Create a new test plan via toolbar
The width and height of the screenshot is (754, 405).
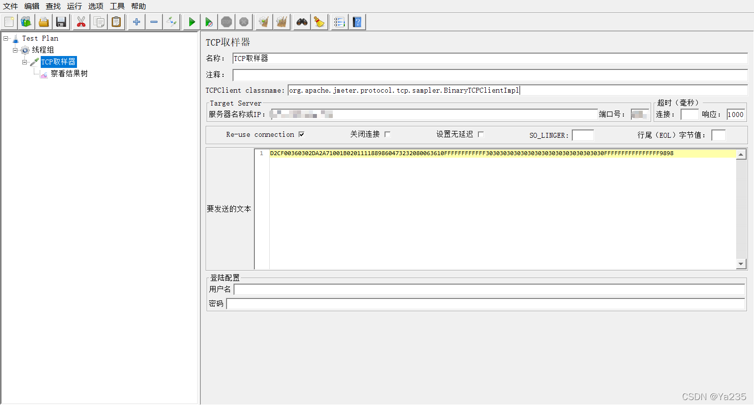[9, 22]
